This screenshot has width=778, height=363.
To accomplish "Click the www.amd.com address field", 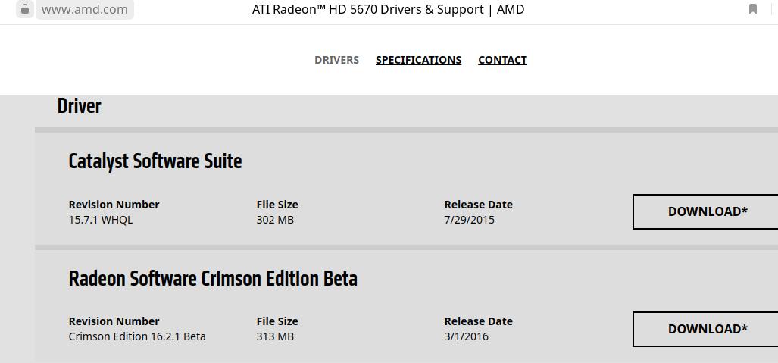I will click(x=84, y=9).
